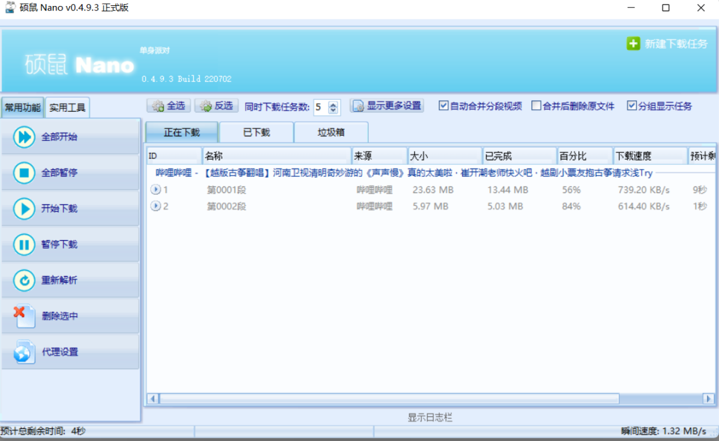Viewport: 719px width, 441px height.
Task: Sort by the 下载速度 column header
Action: (650, 156)
